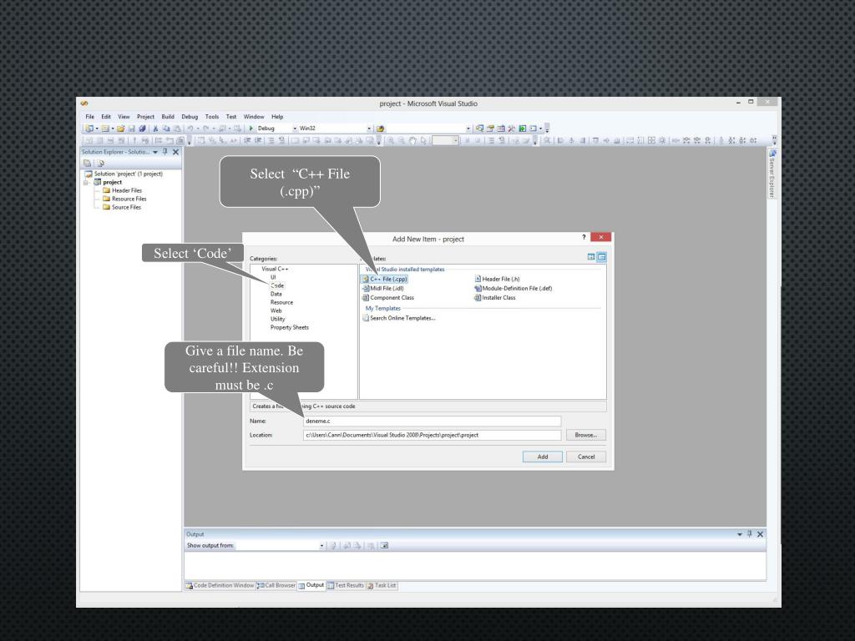
Task: Click the Location path field
Action: point(432,435)
